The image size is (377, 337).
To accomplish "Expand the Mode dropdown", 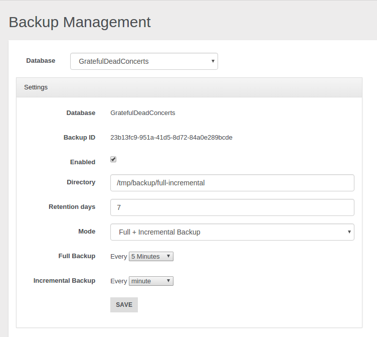I will pos(232,232).
